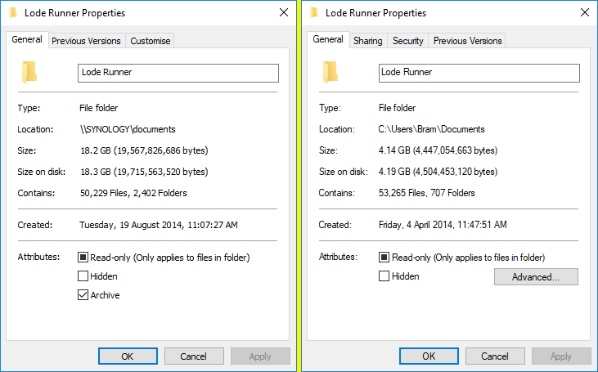The image size is (598, 372).
Task: Click the 50,229 Files, 2,402 Folders text
Action: coord(133,193)
